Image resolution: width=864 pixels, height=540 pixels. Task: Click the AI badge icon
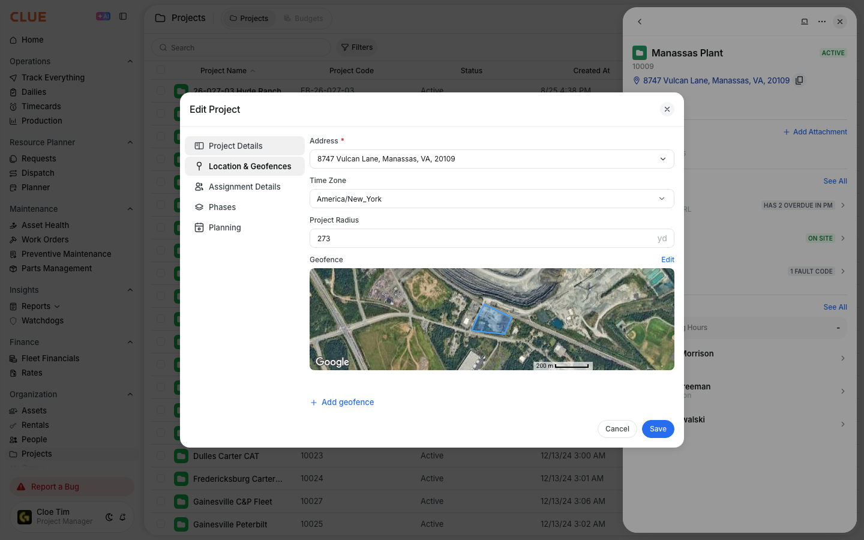coord(103,17)
